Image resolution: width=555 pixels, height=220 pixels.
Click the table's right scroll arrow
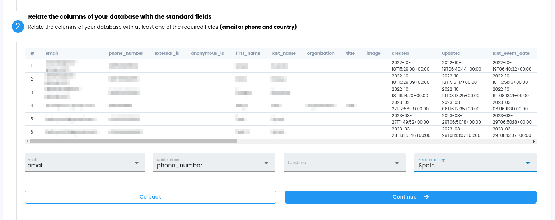click(x=534, y=142)
